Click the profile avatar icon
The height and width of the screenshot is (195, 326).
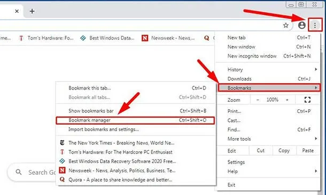301,25
